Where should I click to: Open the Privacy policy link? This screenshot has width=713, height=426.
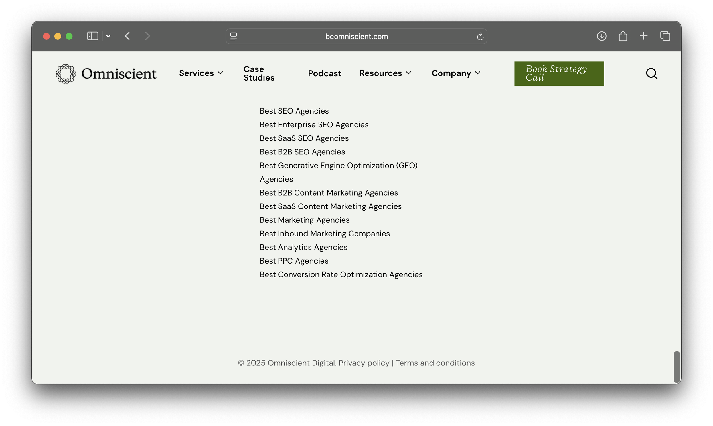pos(364,363)
